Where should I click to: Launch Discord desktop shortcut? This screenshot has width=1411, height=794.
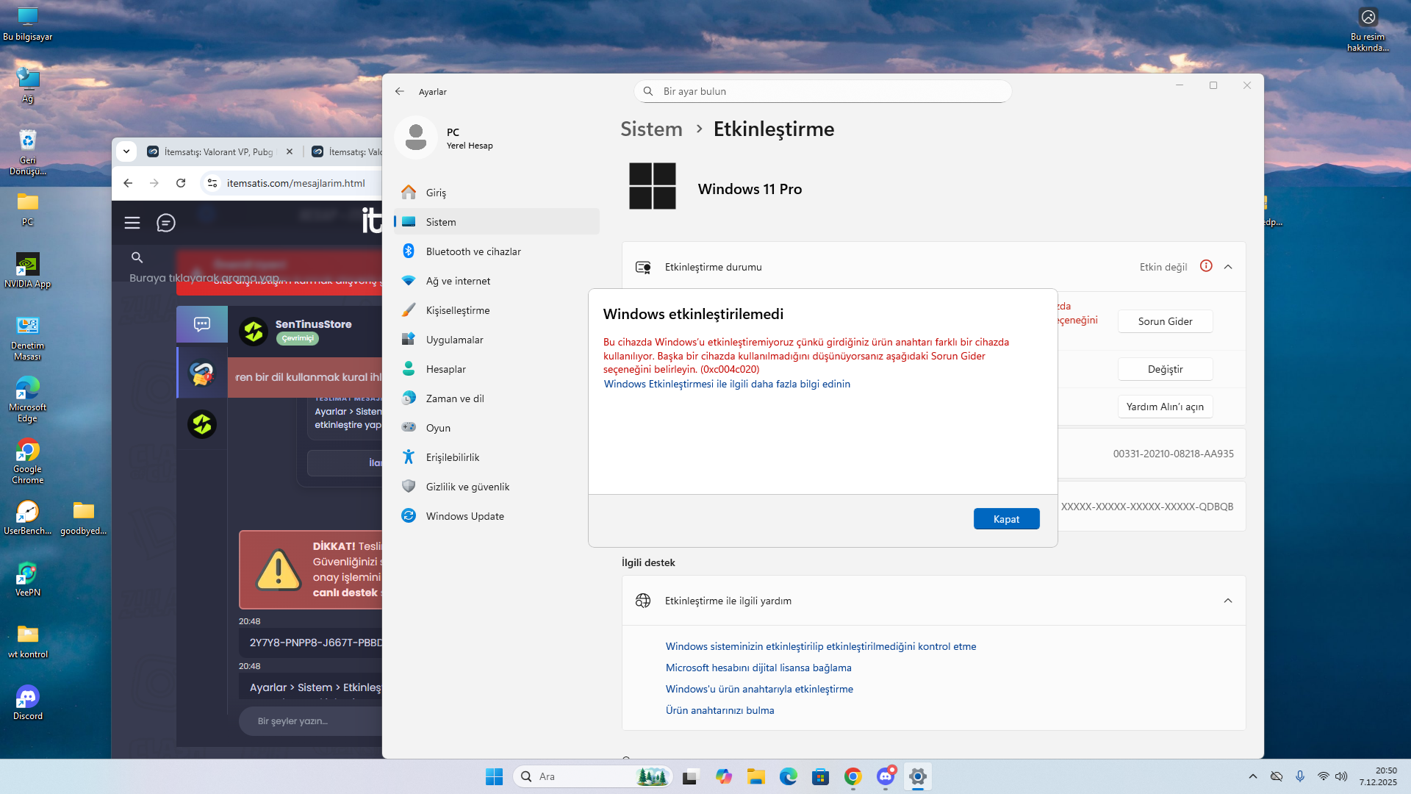click(x=28, y=703)
